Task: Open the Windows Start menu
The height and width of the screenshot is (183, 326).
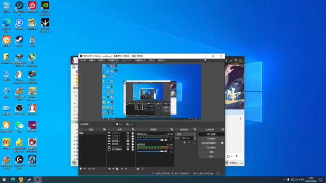Action: [4, 179]
